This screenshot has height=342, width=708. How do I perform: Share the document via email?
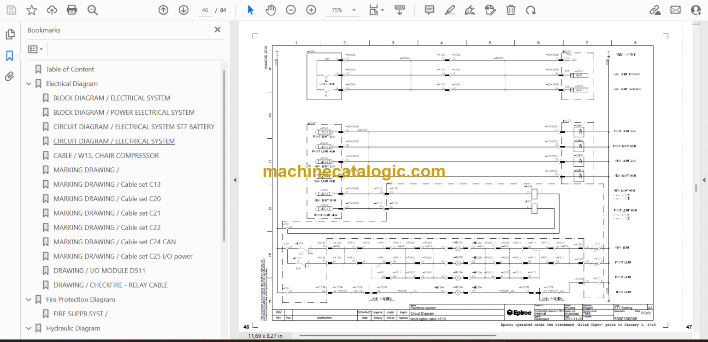click(675, 10)
